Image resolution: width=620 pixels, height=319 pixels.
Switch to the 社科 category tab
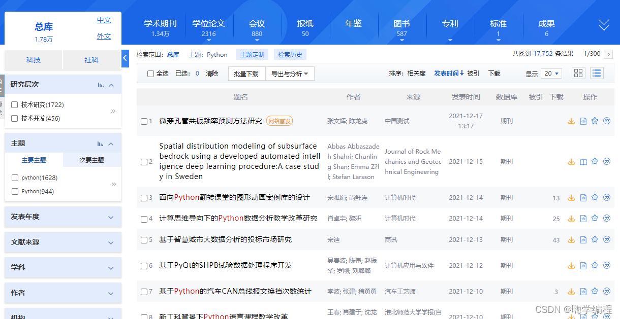tap(91, 59)
